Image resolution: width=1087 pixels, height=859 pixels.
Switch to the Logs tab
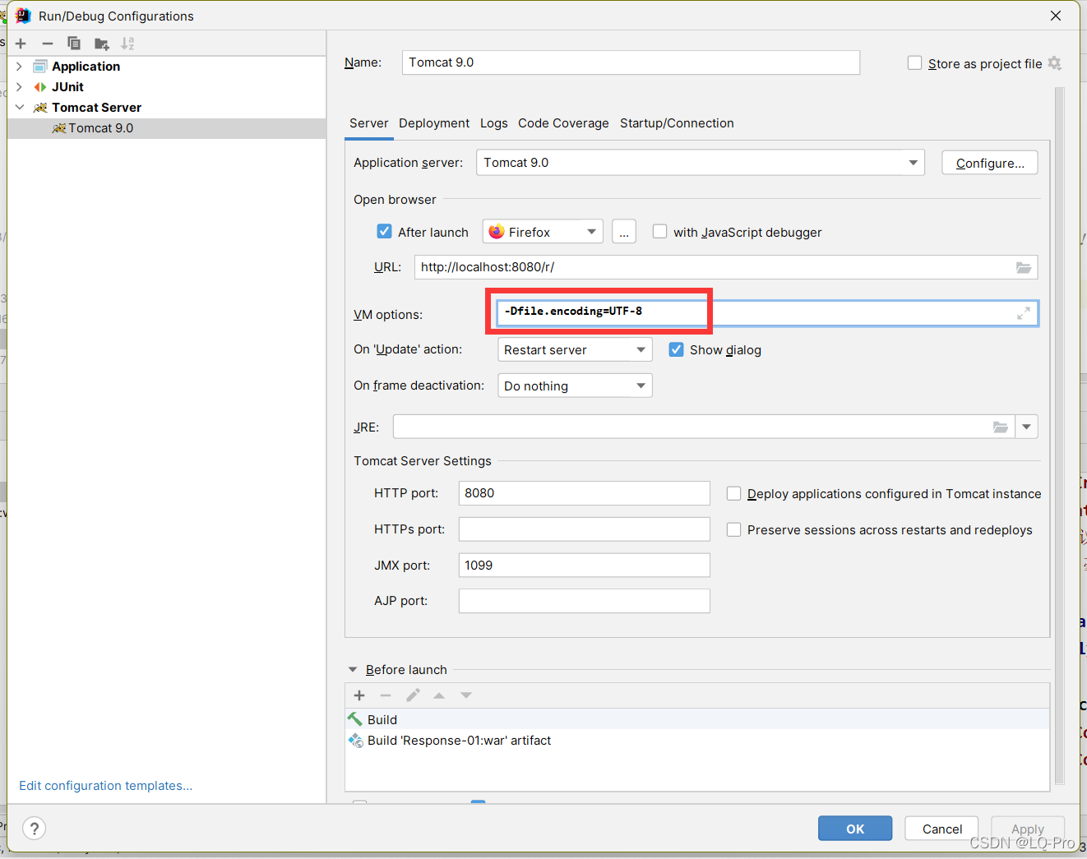[x=494, y=123]
